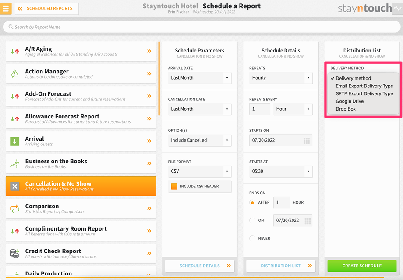
Task: Click the Distribution List button
Action: pos(281,266)
